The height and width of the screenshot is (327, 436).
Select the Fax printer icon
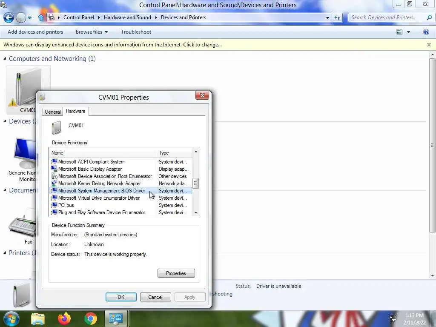tap(22, 225)
